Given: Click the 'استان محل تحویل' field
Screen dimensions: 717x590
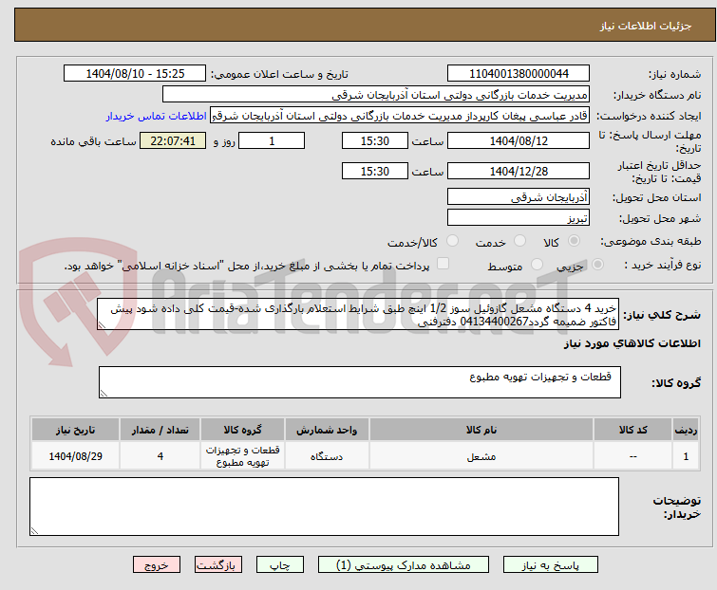Looking at the screenshot, I should [518, 197].
